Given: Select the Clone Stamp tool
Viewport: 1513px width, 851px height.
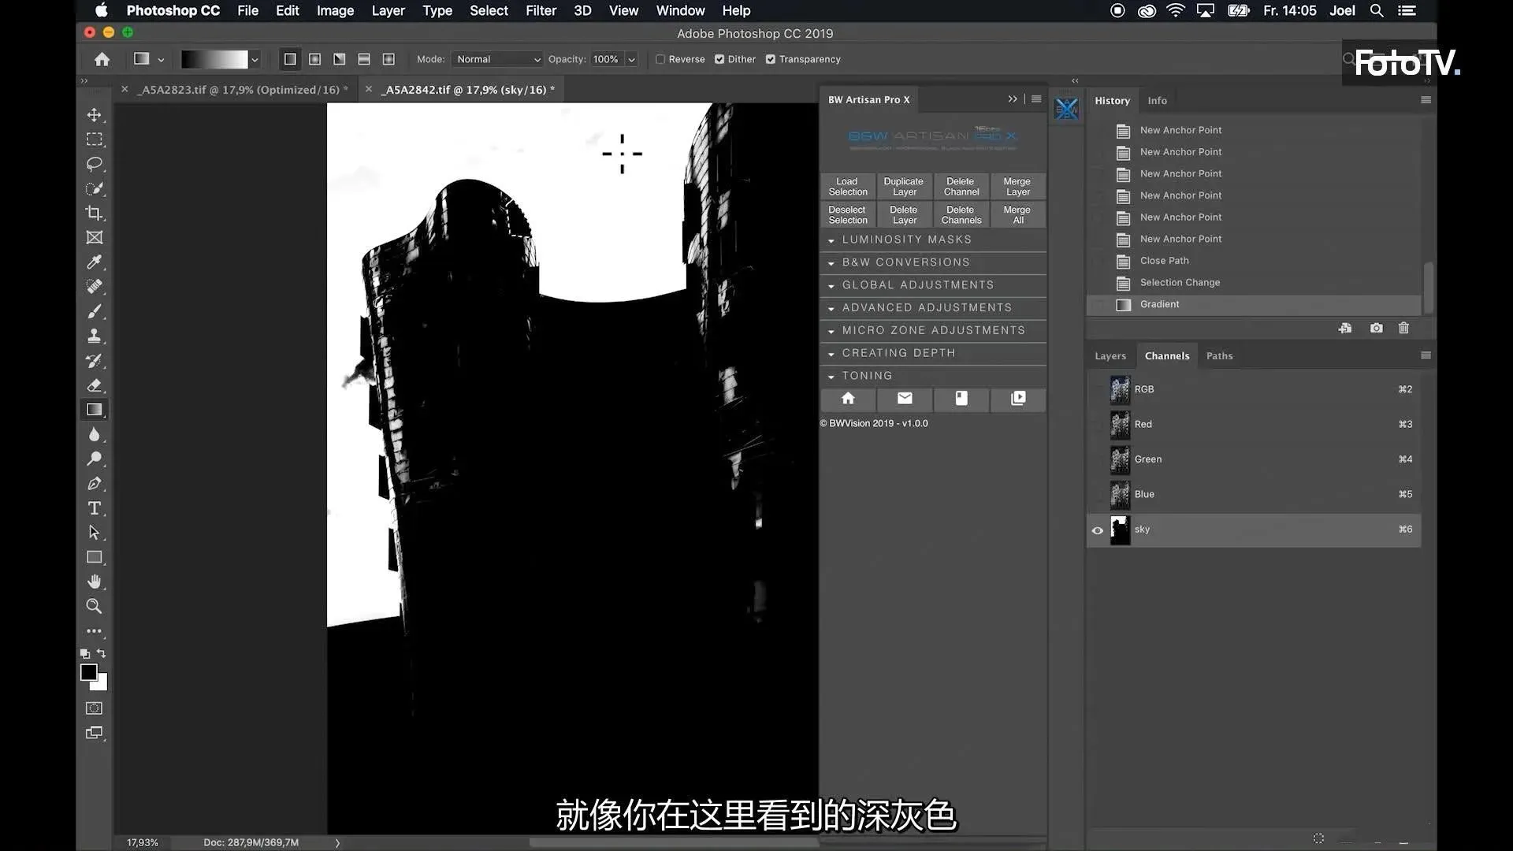Looking at the screenshot, I should pos(95,336).
